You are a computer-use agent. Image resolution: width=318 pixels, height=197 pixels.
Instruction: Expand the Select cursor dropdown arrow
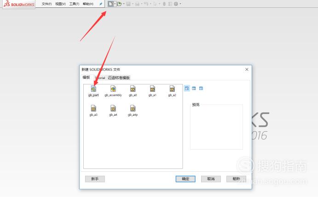point(159,4)
